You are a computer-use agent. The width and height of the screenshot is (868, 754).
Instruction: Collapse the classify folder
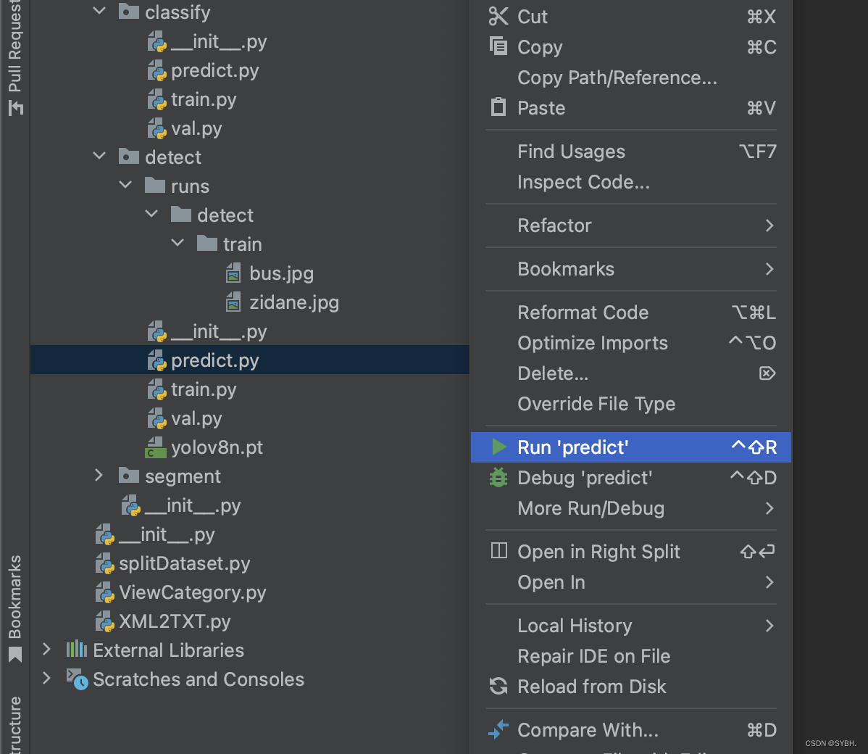100,12
